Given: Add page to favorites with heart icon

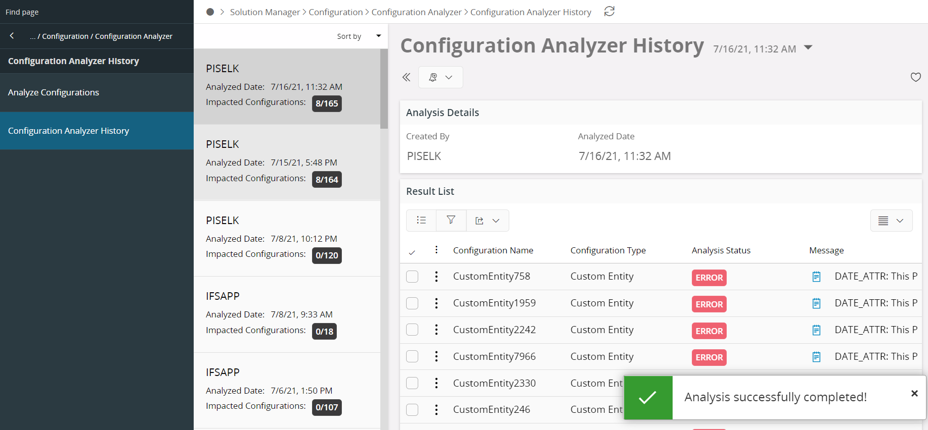Looking at the screenshot, I should pyautogui.click(x=915, y=77).
